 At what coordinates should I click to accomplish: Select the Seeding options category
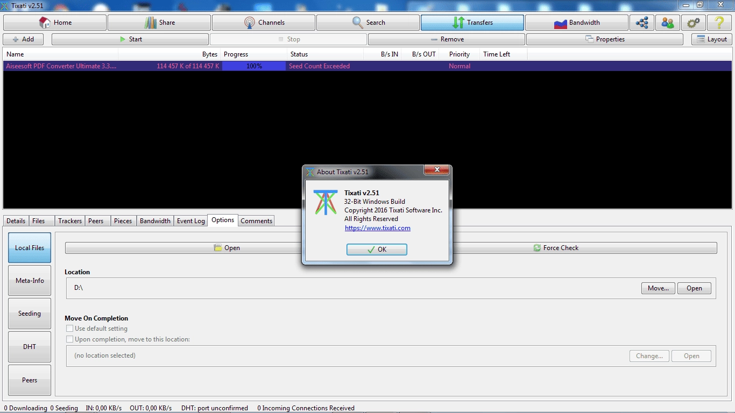click(30, 314)
